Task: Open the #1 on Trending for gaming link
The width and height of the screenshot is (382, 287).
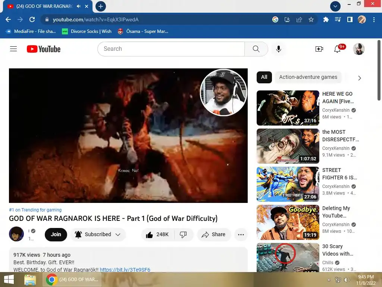Action: coord(35,210)
